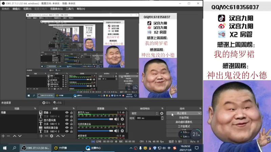Switch to studio mode 工作室模式
The height and width of the screenshot is (152, 271).
coord(184,126)
